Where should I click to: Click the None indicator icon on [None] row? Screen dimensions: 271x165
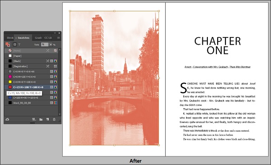(55, 50)
